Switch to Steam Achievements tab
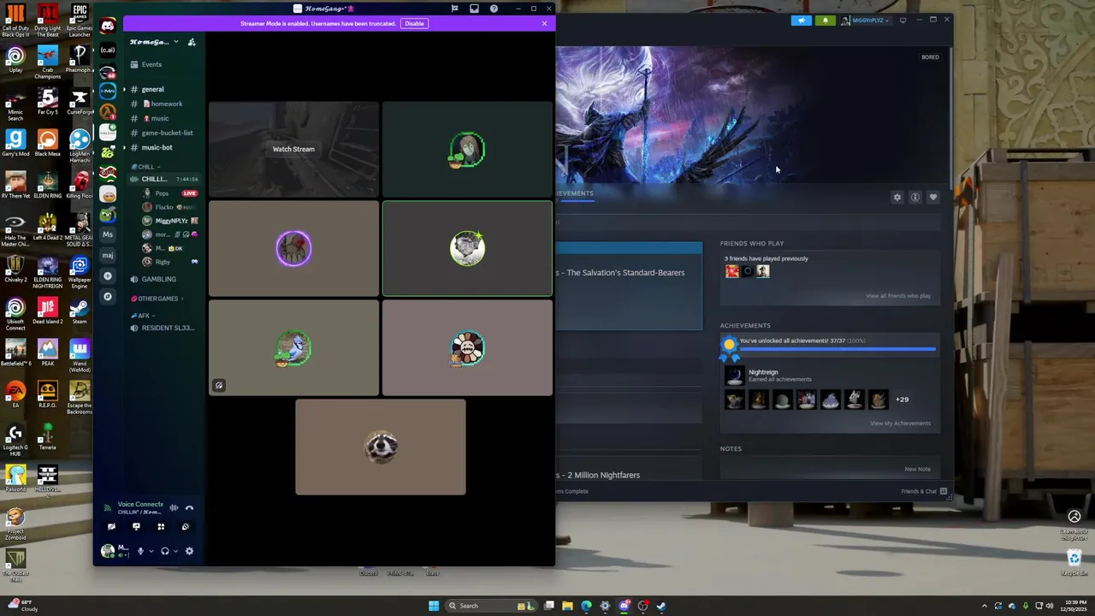Screen dimensions: 1095x616 point(575,193)
